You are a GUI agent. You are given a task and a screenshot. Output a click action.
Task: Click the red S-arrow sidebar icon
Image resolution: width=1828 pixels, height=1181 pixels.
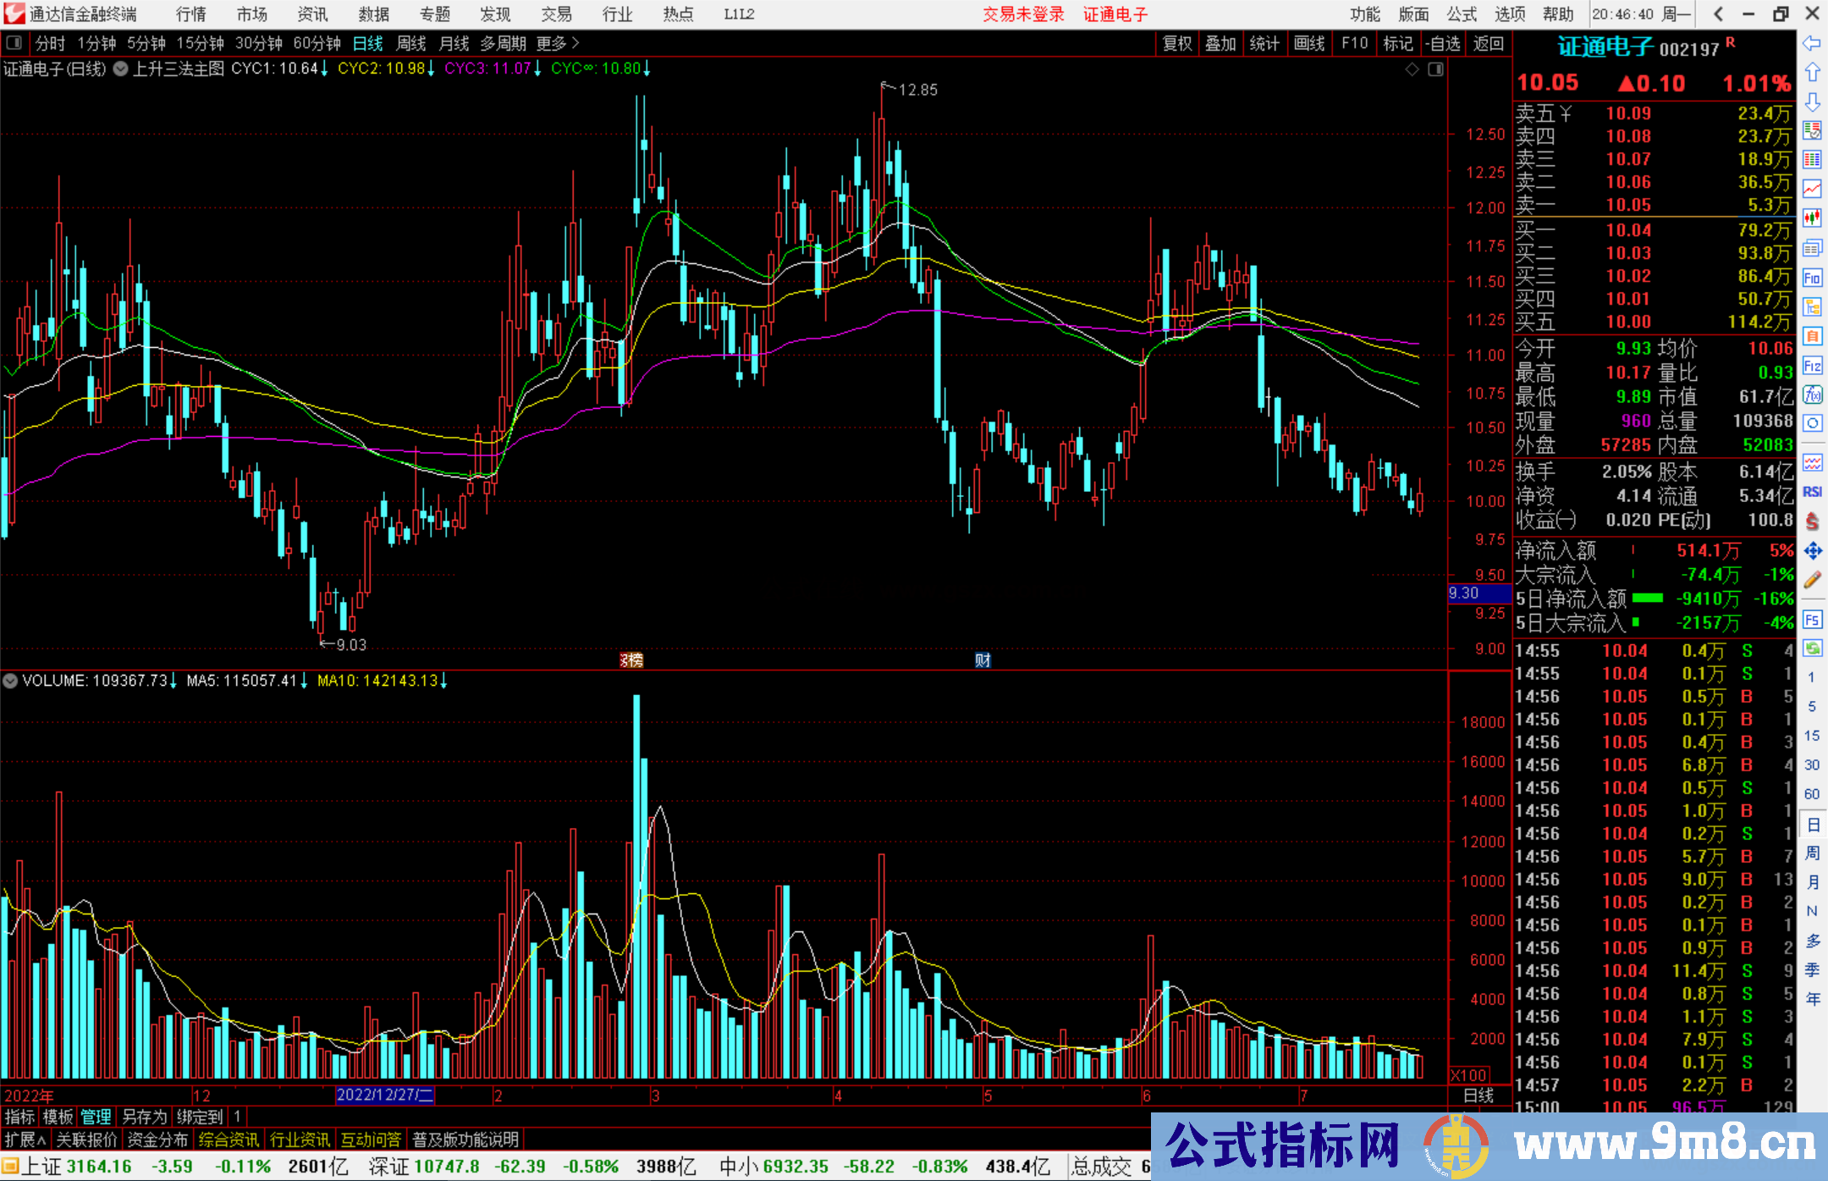coord(1812,522)
